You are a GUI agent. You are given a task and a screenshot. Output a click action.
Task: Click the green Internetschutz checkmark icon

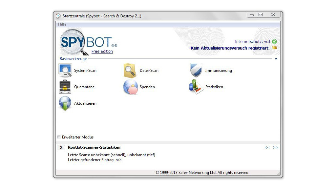point(274,42)
